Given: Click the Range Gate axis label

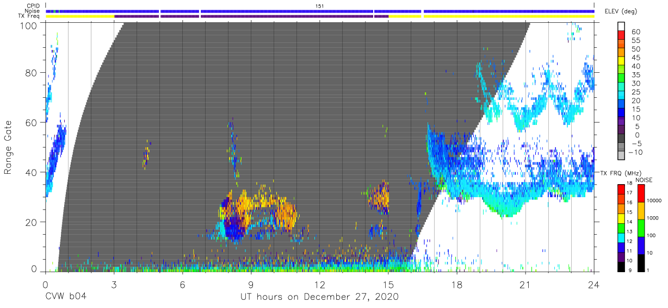Looking at the screenshot, I should click(x=9, y=147).
